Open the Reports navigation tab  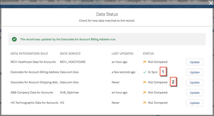(183, 1)
